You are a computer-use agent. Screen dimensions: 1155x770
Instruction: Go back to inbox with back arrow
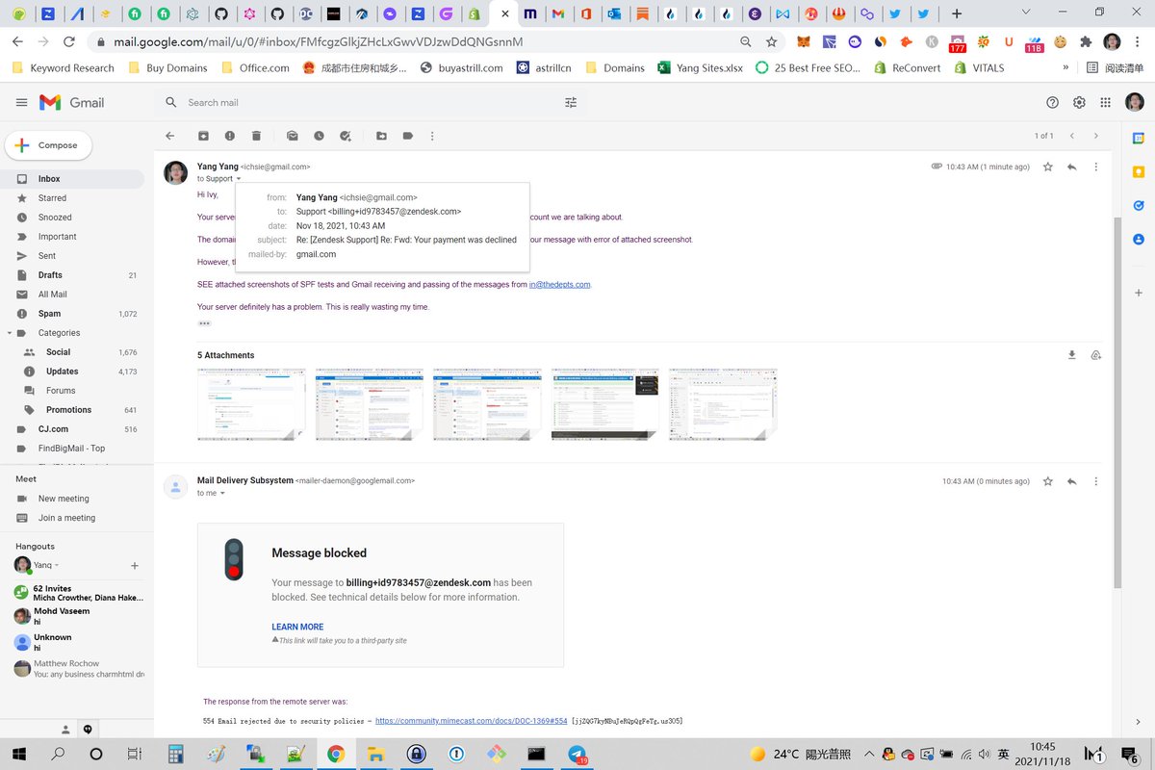(x=170, y=137)
